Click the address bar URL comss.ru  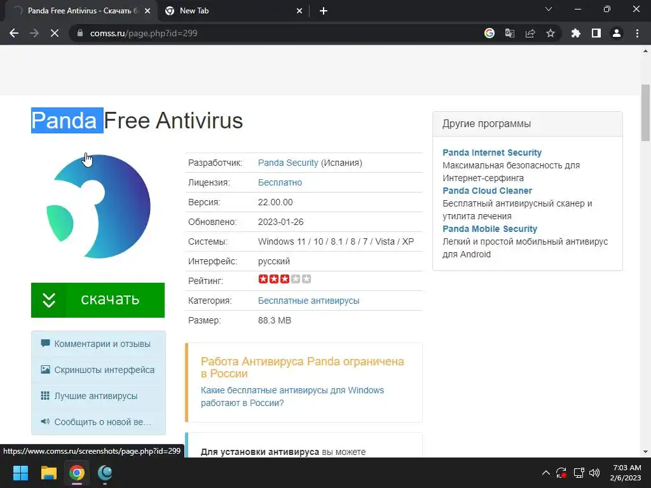144,33
